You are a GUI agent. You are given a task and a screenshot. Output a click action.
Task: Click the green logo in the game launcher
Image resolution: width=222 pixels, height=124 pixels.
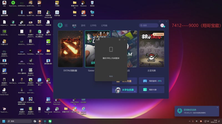pos(60,25)
